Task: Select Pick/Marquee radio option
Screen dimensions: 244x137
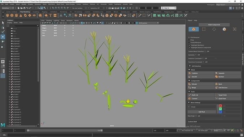Action: [189, 37]
